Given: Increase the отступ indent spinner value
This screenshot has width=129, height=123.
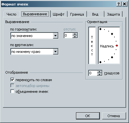Looking at the screenshot, I should click(x=75, y=34).
